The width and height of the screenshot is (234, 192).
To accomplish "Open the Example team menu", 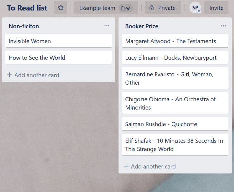I will [106, 8].
